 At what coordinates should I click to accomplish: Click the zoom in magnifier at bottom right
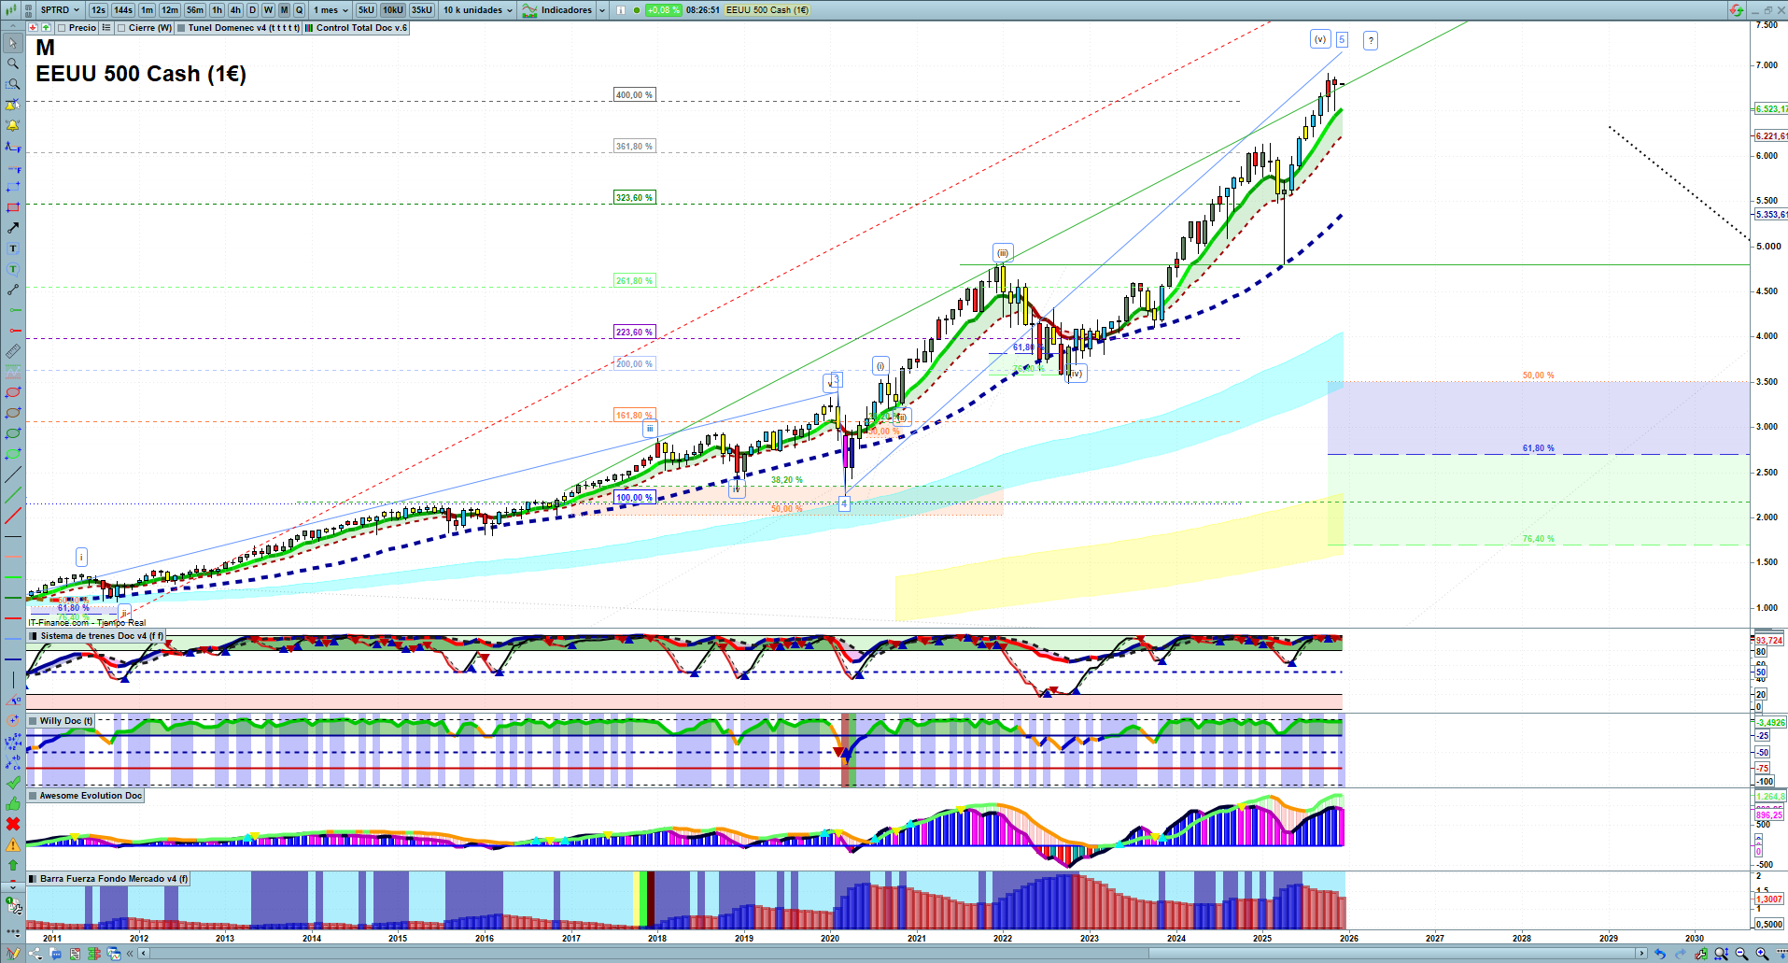click(1762, 954)
